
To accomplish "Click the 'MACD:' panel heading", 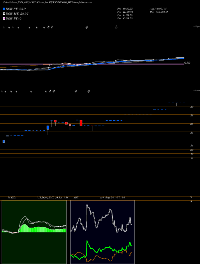I will coord(12,198).
